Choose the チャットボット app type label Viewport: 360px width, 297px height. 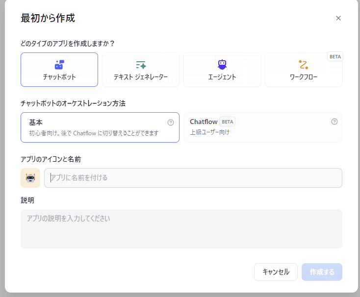click(59, 77)
